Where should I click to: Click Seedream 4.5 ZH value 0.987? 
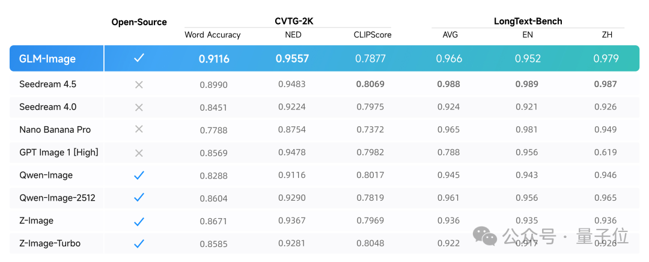pos(606,84)
